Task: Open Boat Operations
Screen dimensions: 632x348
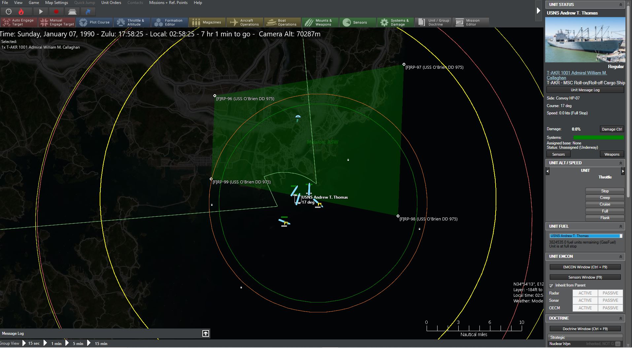Action: click(282, 22)
